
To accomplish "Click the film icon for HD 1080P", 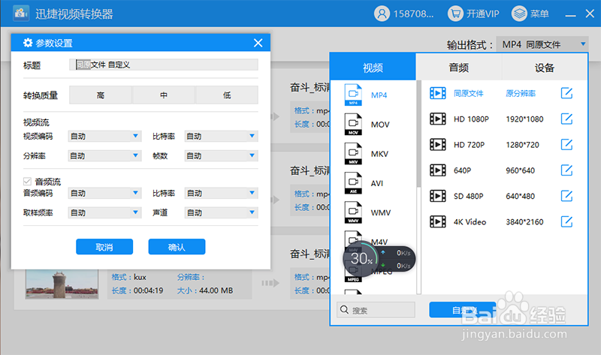I will pyautogui.click(x=438, y=119).
